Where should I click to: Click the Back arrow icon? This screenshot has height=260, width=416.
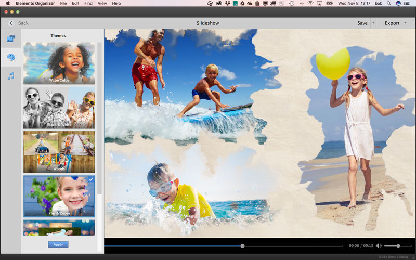11,23
